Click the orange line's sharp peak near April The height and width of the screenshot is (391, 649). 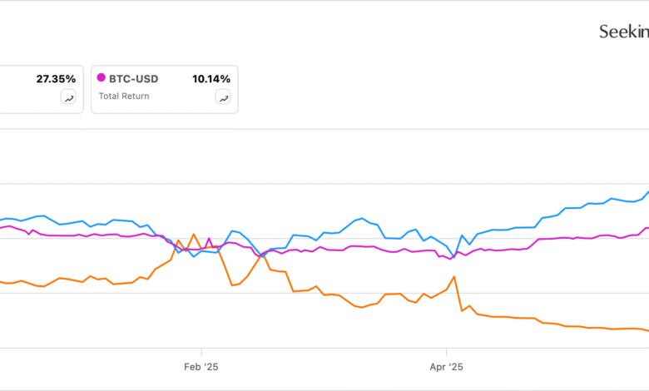coord(453,277)
